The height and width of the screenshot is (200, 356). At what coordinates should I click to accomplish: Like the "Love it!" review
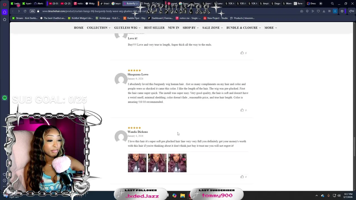pyautogui.click(x=242, y=53)
